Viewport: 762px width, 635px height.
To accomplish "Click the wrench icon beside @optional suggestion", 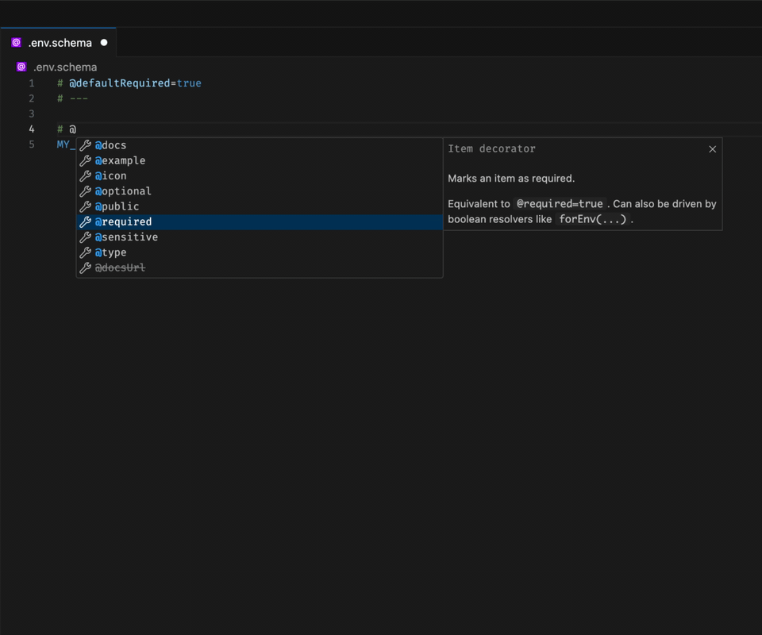I will point(86,190).
